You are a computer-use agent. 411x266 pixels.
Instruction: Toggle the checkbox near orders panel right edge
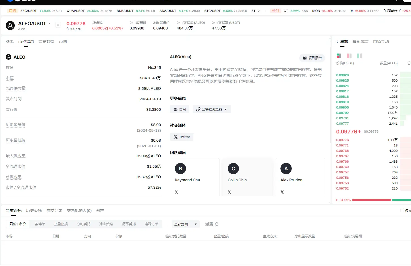coord(402,210)
